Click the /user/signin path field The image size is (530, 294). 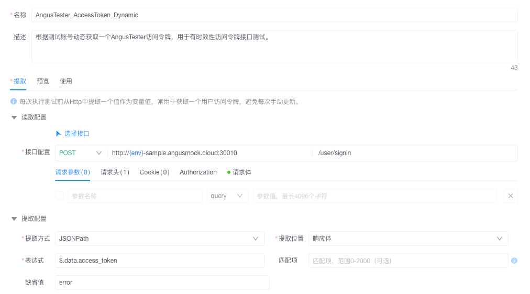[416, 153]
